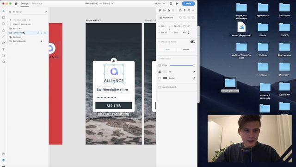Select Manual responsive resize mode
Screen dimensions: 296x167
pos(185,49)
